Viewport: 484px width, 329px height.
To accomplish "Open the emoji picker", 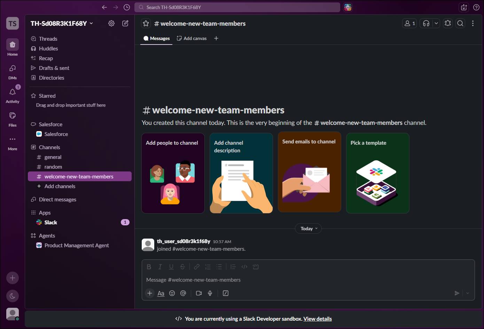I will (x=172, y=293).
